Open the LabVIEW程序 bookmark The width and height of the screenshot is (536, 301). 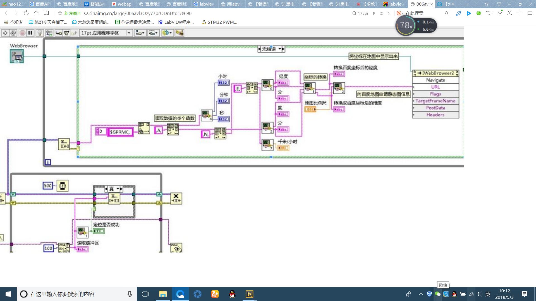point(176,22)
